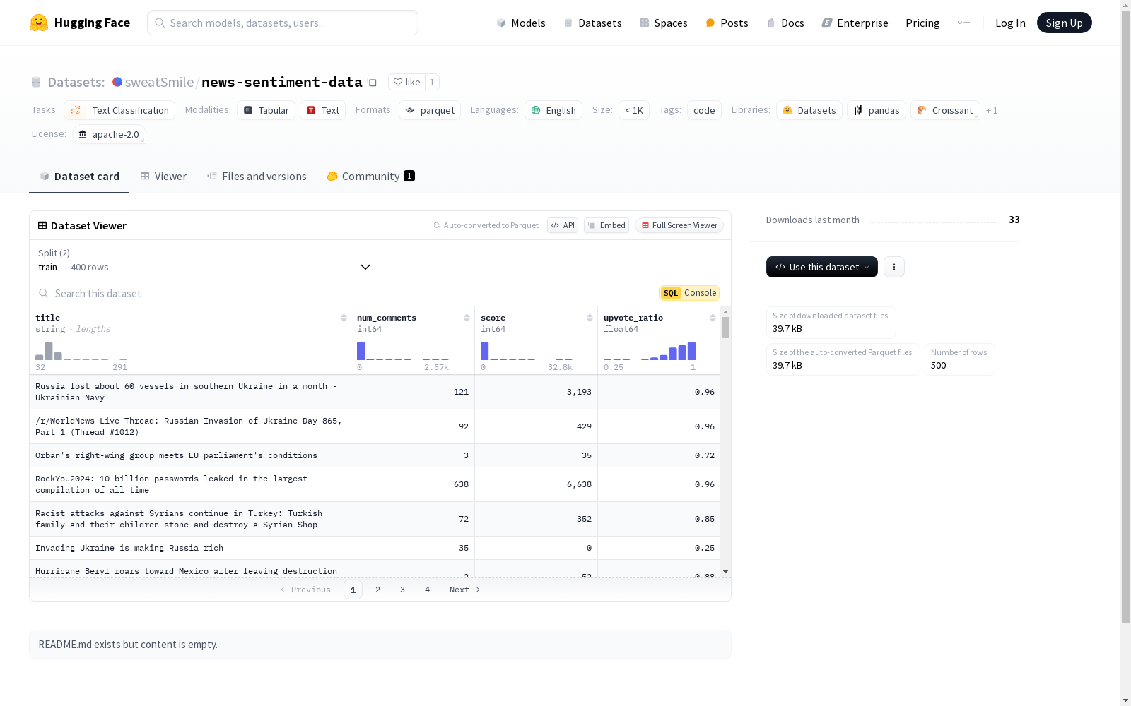Open Enterprise in top navigation

pos(855,23)
